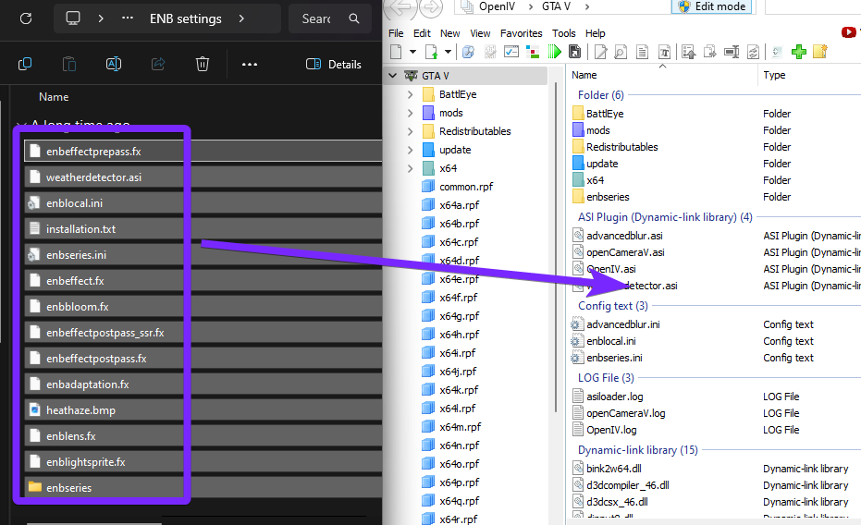Click the refresh icon in File Explorer

point(26,18)
